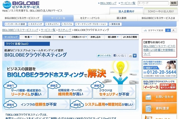
Task: Click the BIGLOBEクラウドホスティング page heading
Action: pos(36,55)
